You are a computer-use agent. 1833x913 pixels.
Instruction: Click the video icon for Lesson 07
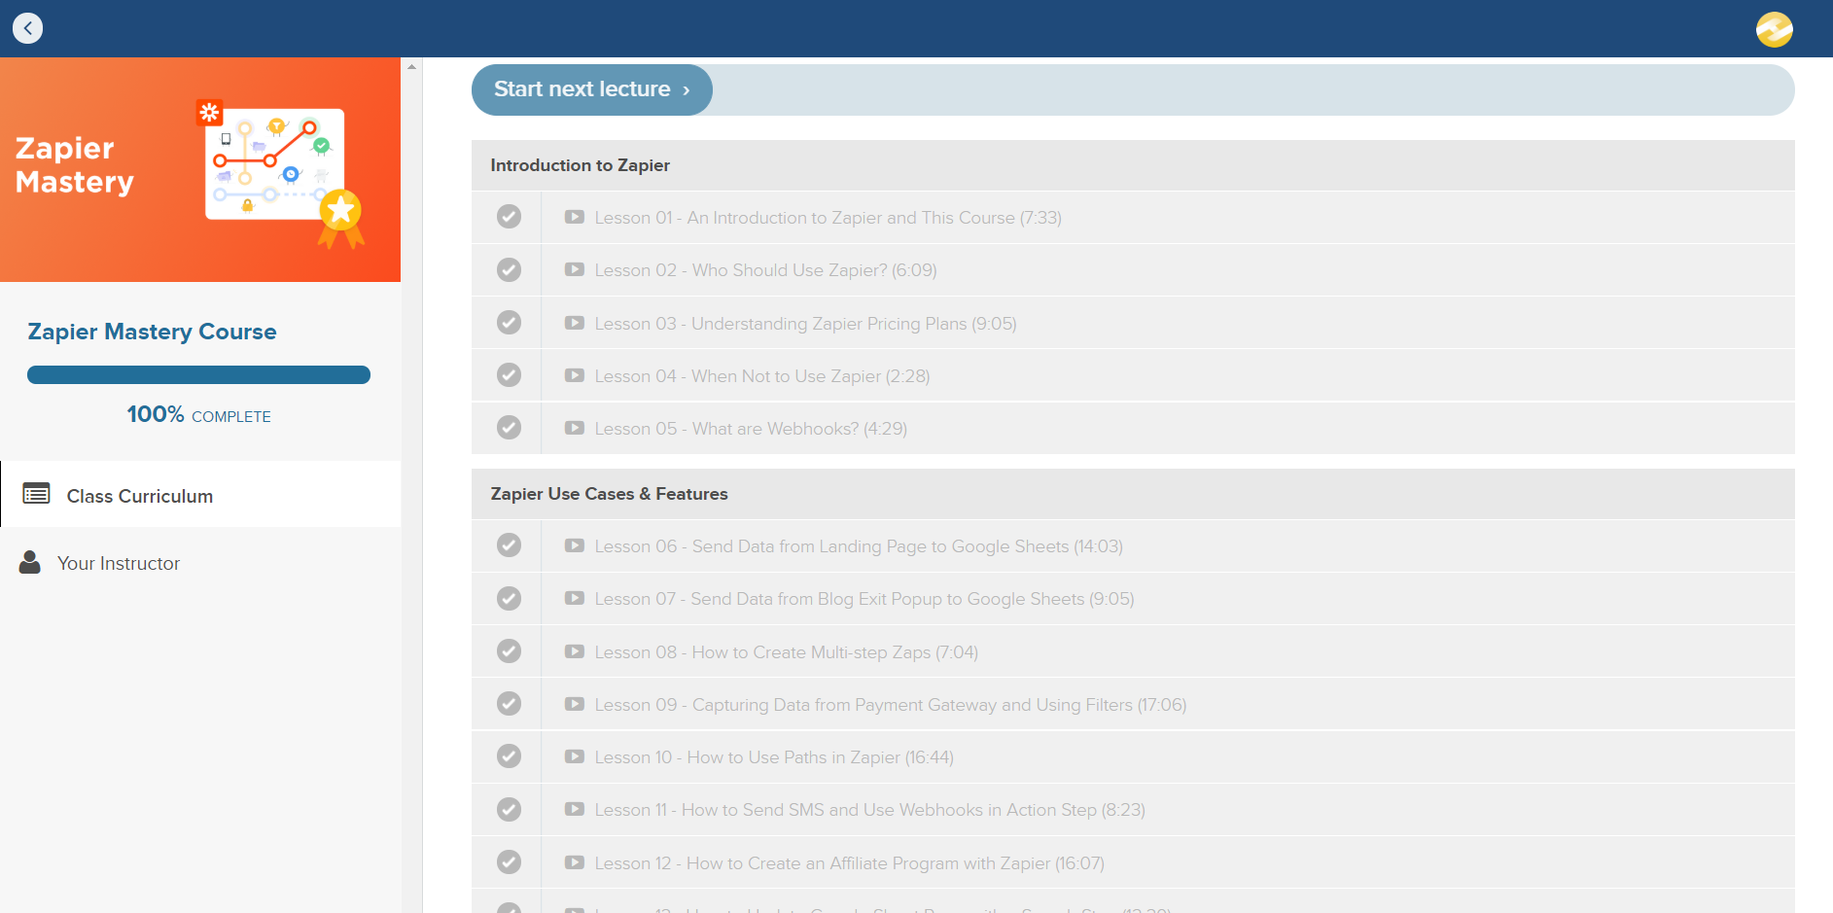(575, 598)
